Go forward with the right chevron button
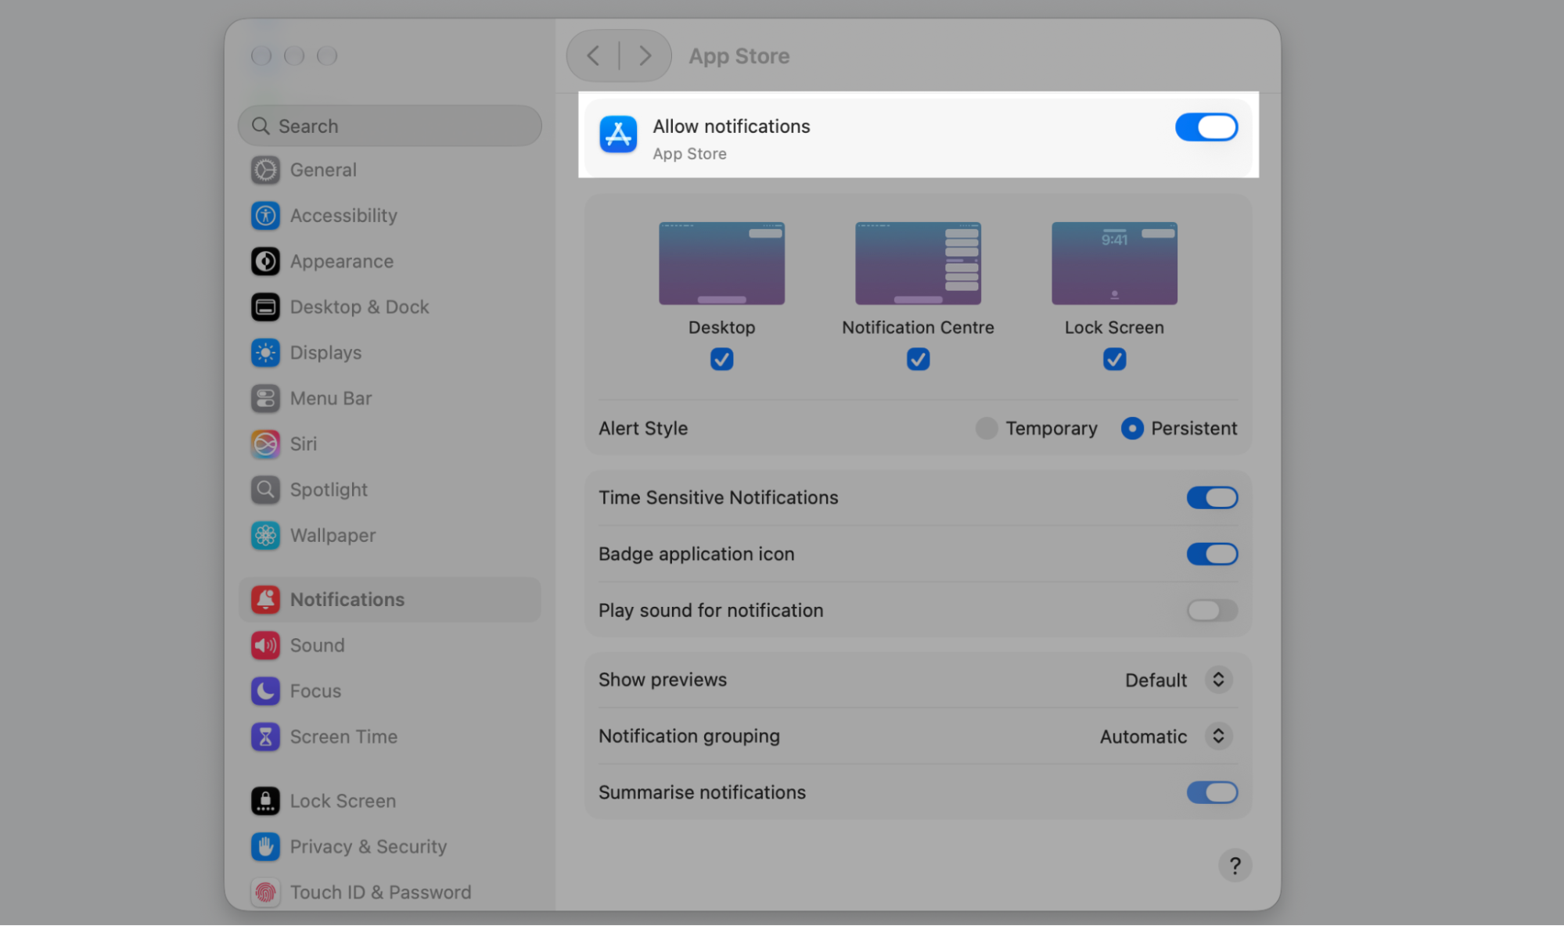 (x=645, y=56)
